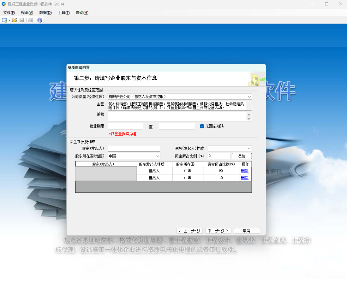The height and width of the screenshot is (301, 347).
Task: Click the 股东(发起人) name input field
Action: pos(134,148)
